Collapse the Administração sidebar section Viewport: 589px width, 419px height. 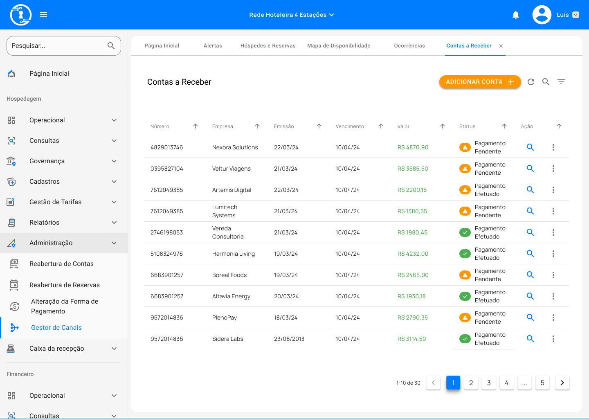point(114,243)
